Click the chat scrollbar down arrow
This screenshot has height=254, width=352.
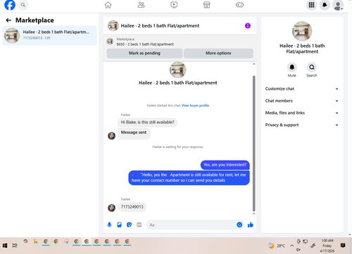253,214
